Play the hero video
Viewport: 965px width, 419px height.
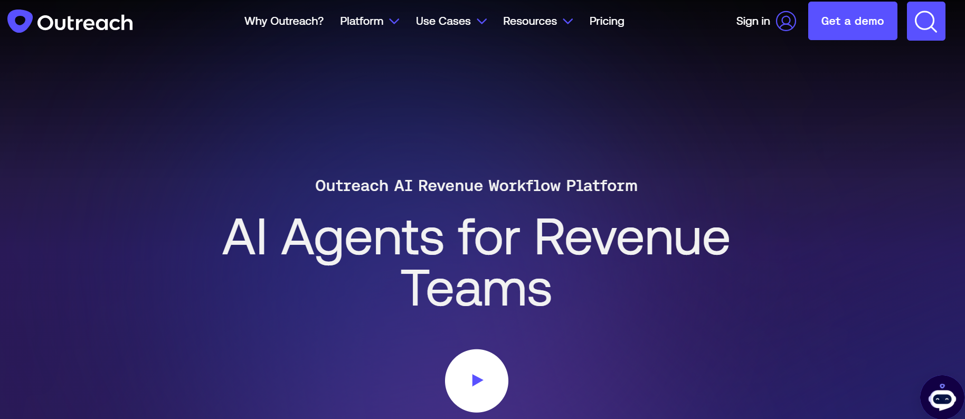pyautogui.click(x=477, y=380)
